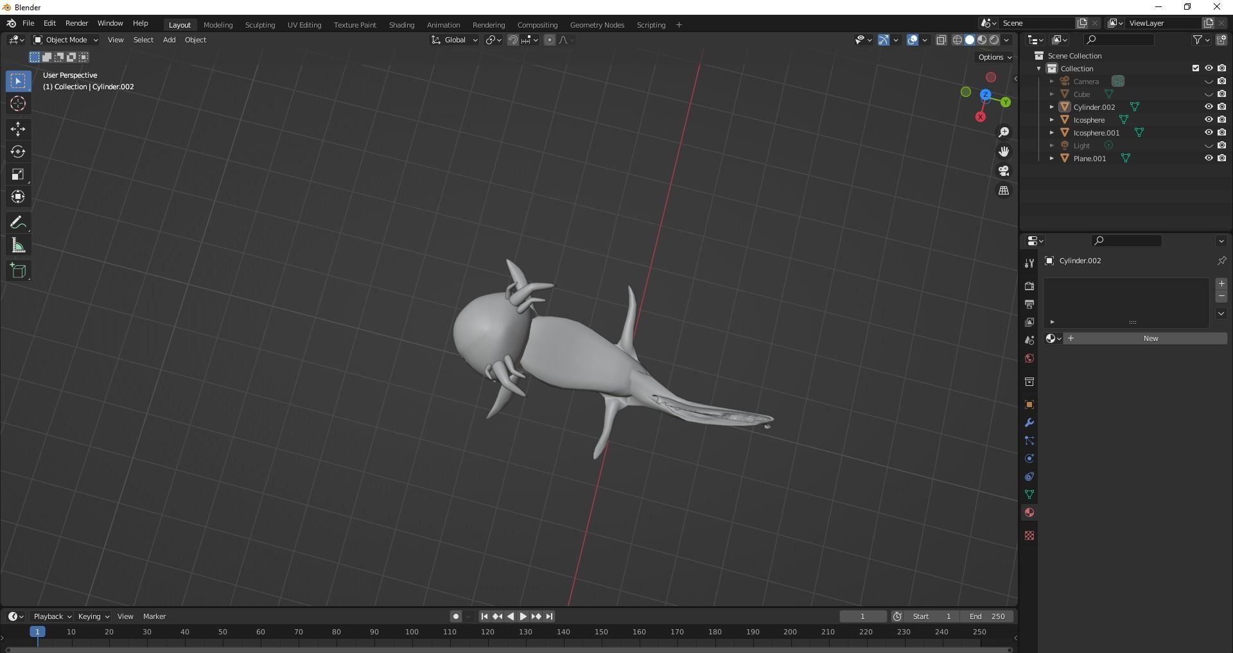Viewport: 1233px width, 653px height.
Task: Open the Keying dropdown in timeline
Action: [x=93, y=616]
